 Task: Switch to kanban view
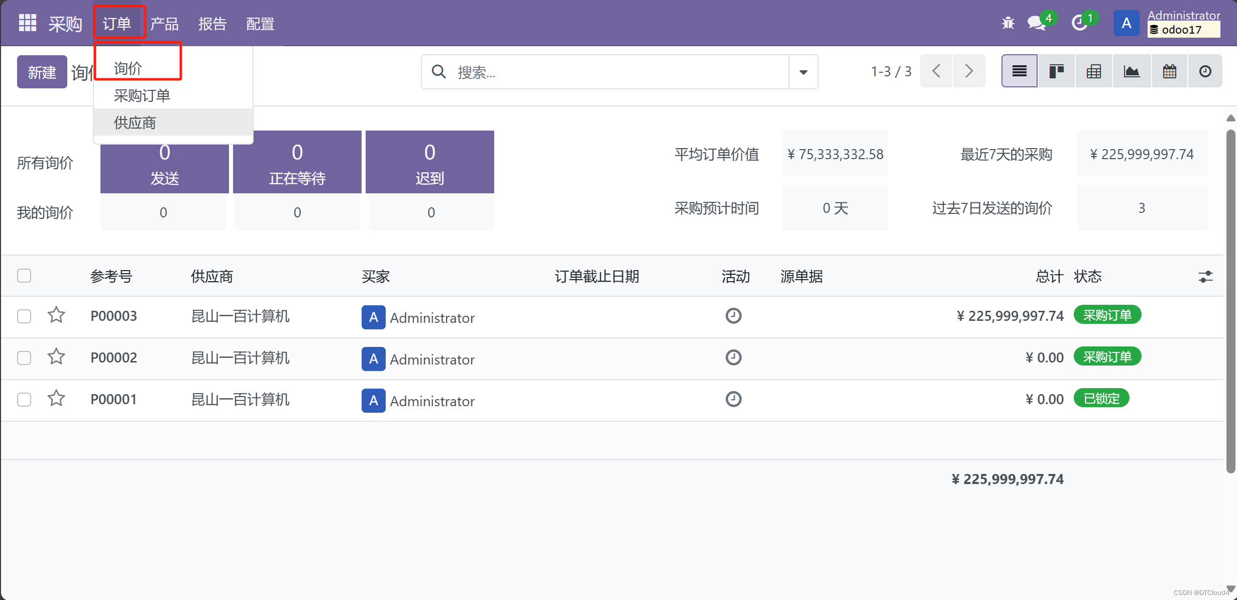point(1056,71)
